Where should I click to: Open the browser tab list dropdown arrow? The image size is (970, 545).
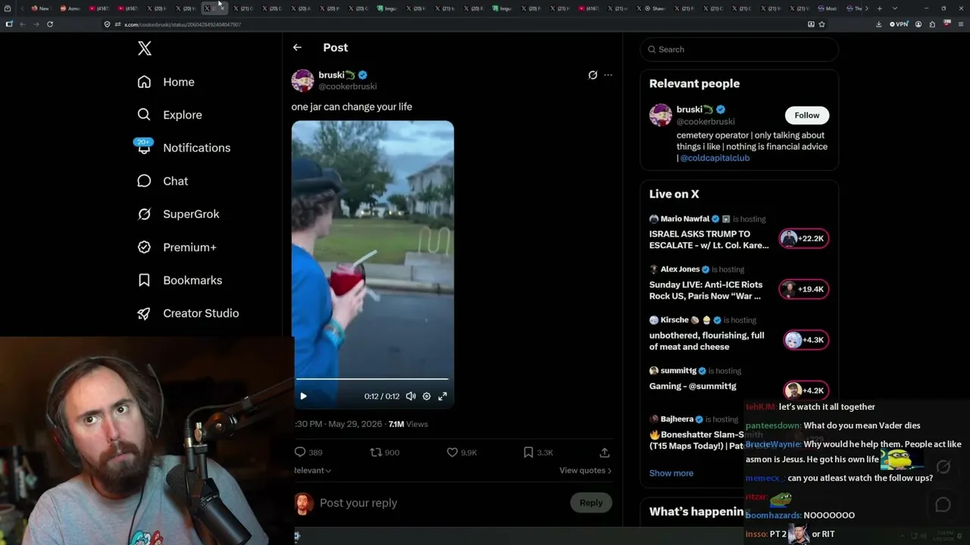pyautogui.click(x=894, y=8)
